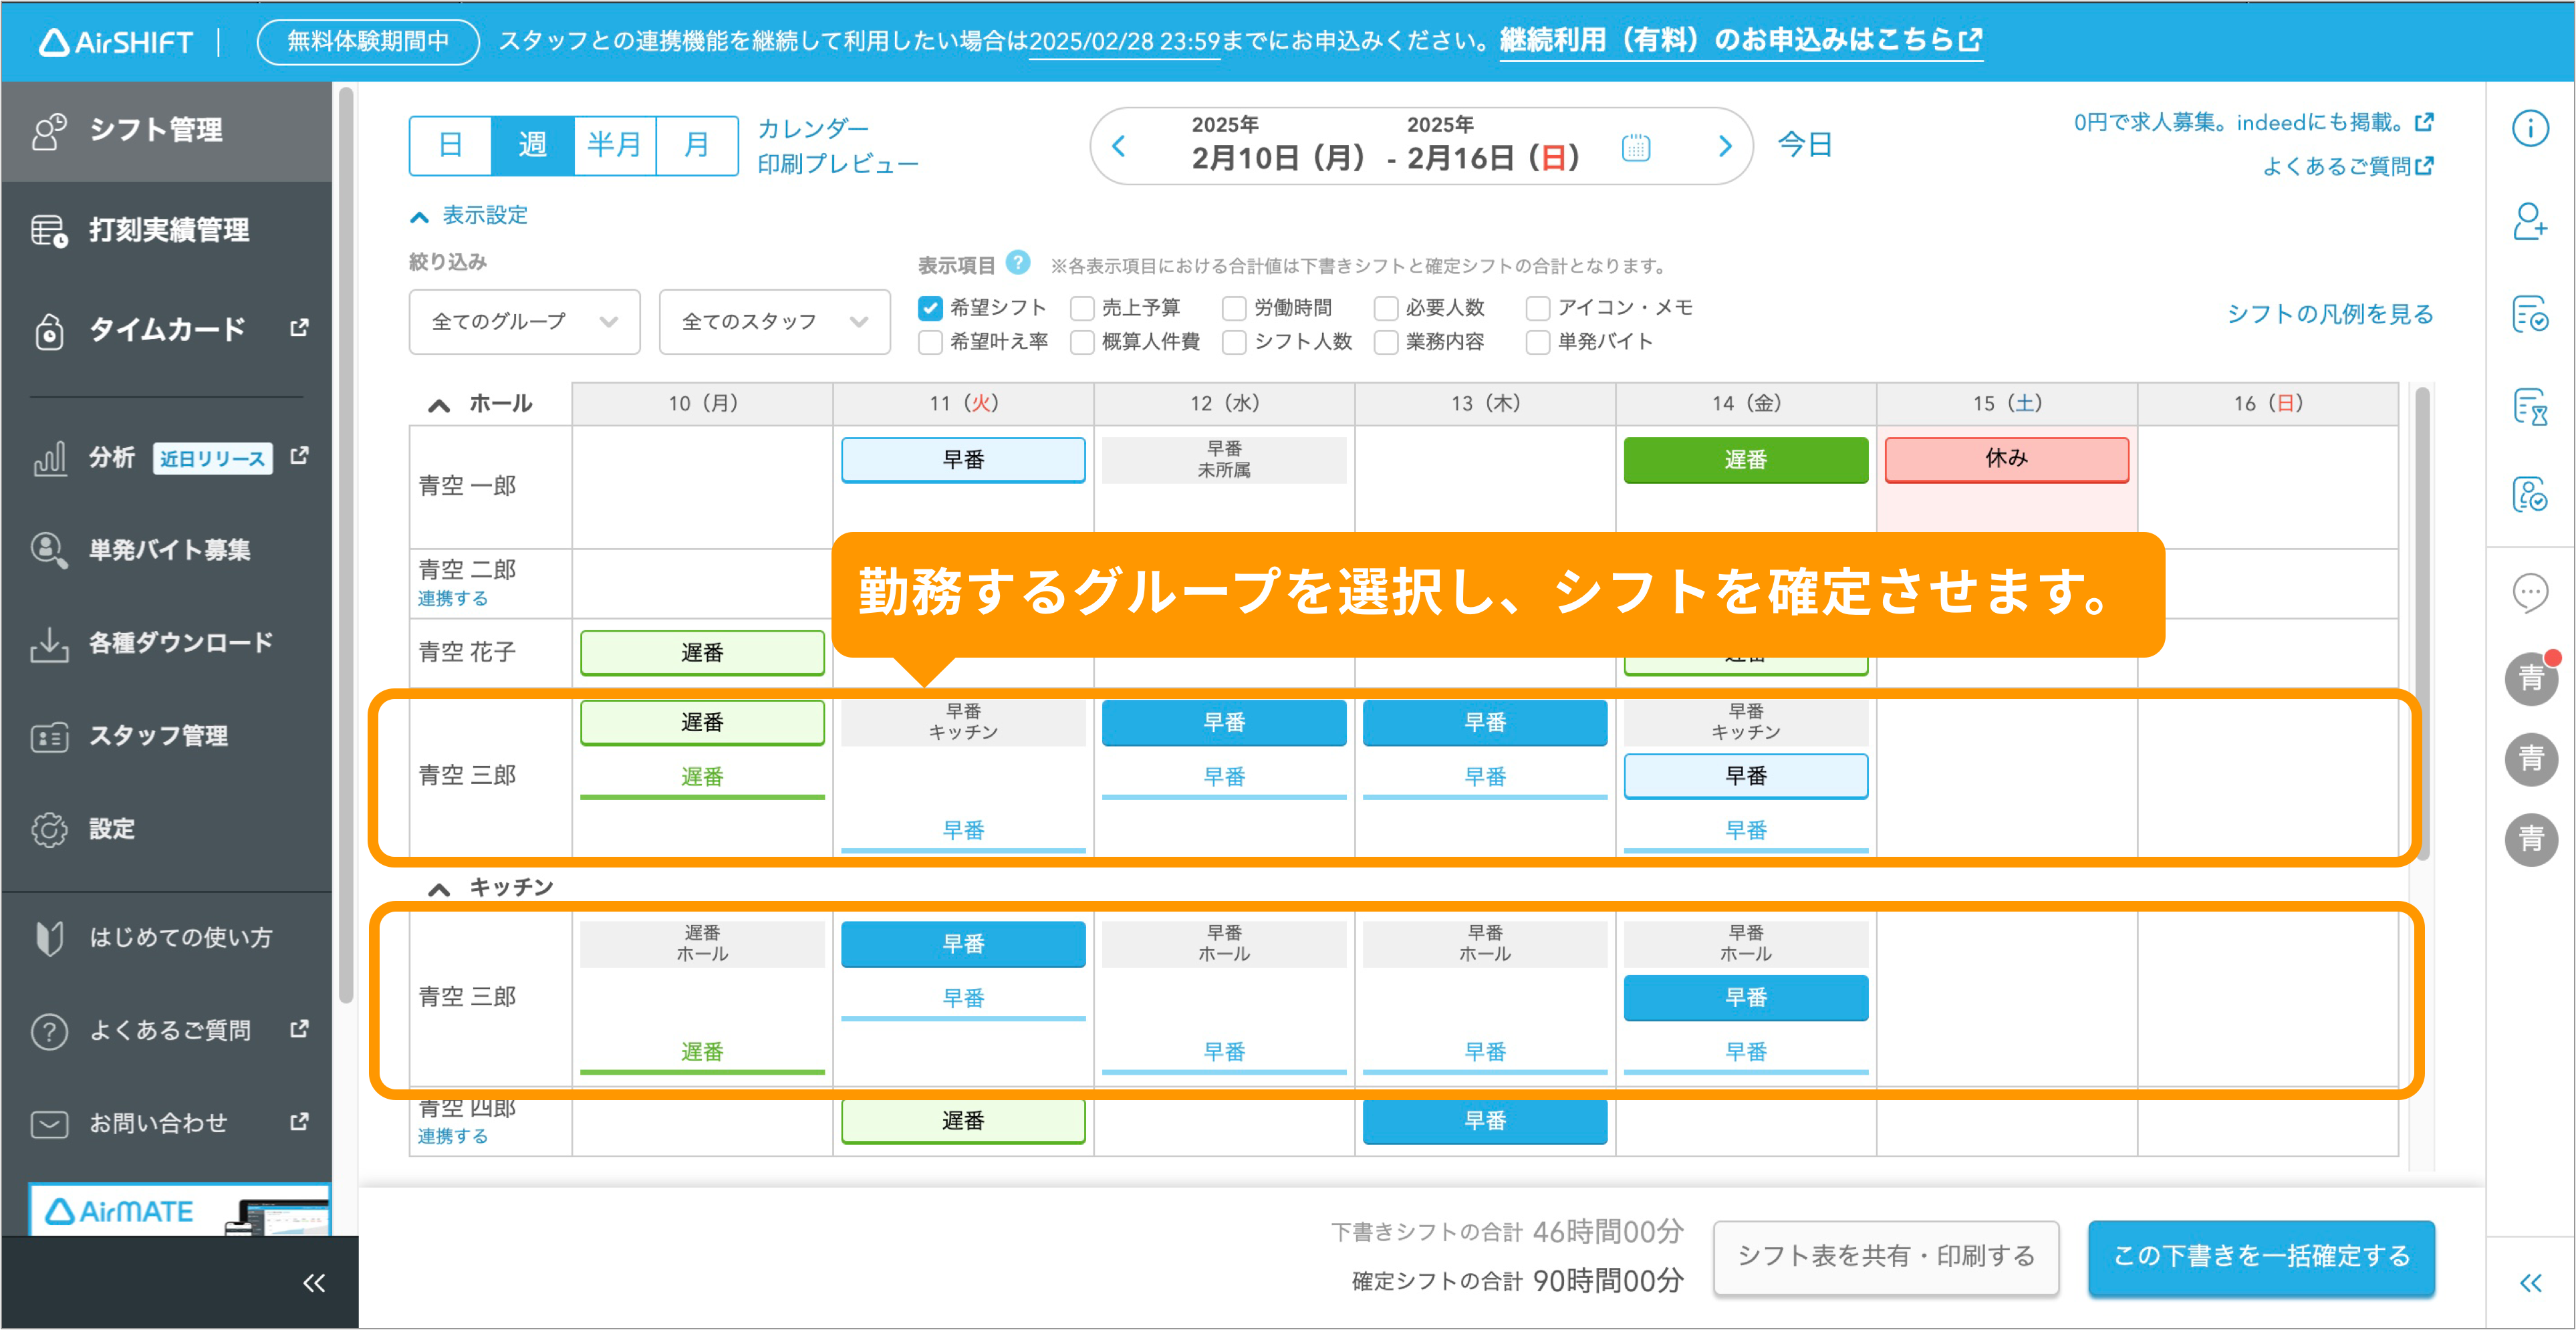Check the 業務内容 checkbox
The image size is (2576, 1330).
[1386, 342]
